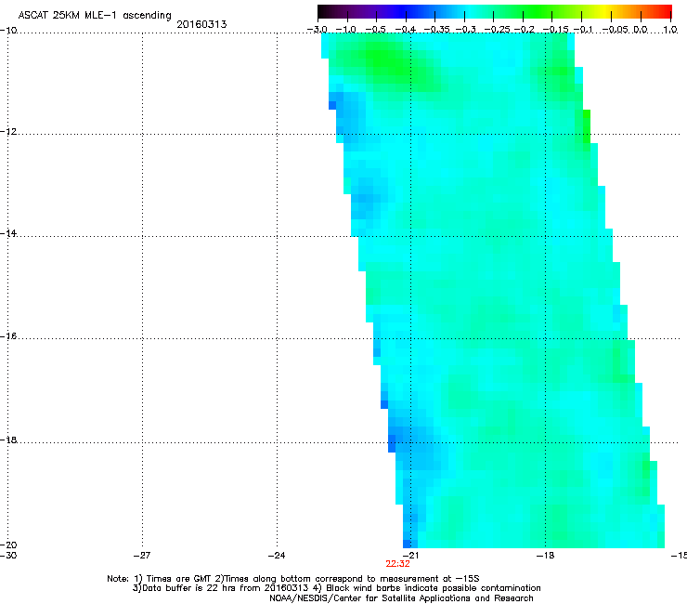Click the red time label 22:32

click(x=397, y=564)
